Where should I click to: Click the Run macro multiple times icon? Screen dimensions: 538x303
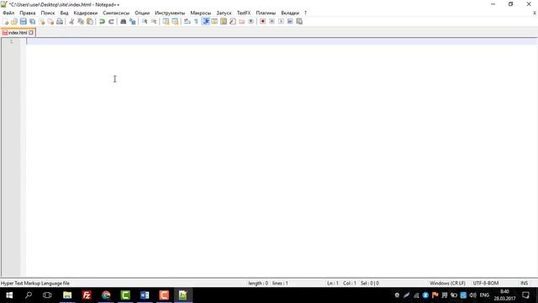pyautogui.click(x=290, y=21)
